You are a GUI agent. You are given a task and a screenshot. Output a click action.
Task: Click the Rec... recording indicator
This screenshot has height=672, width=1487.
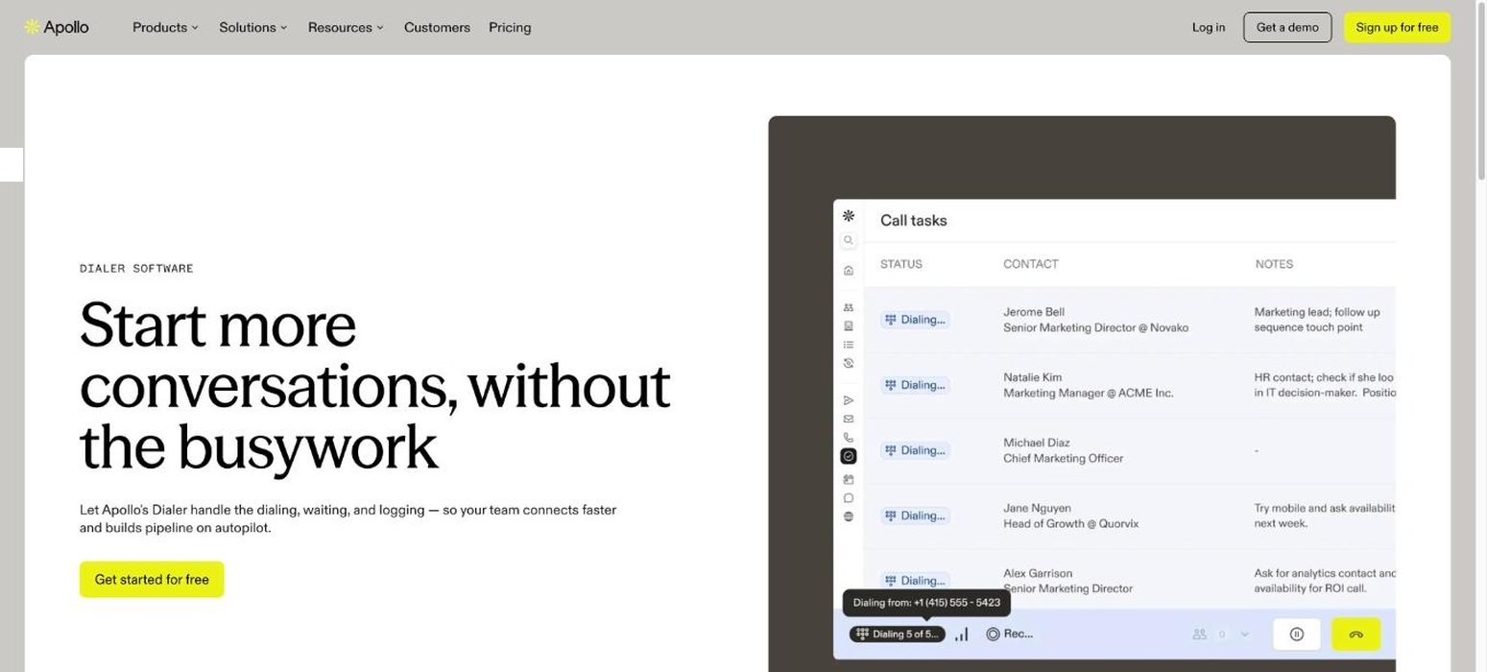1010,634
